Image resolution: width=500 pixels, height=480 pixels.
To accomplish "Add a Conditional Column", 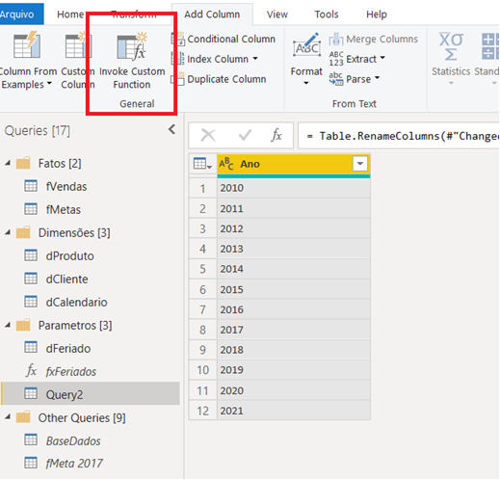I will [x=224, y=39].
